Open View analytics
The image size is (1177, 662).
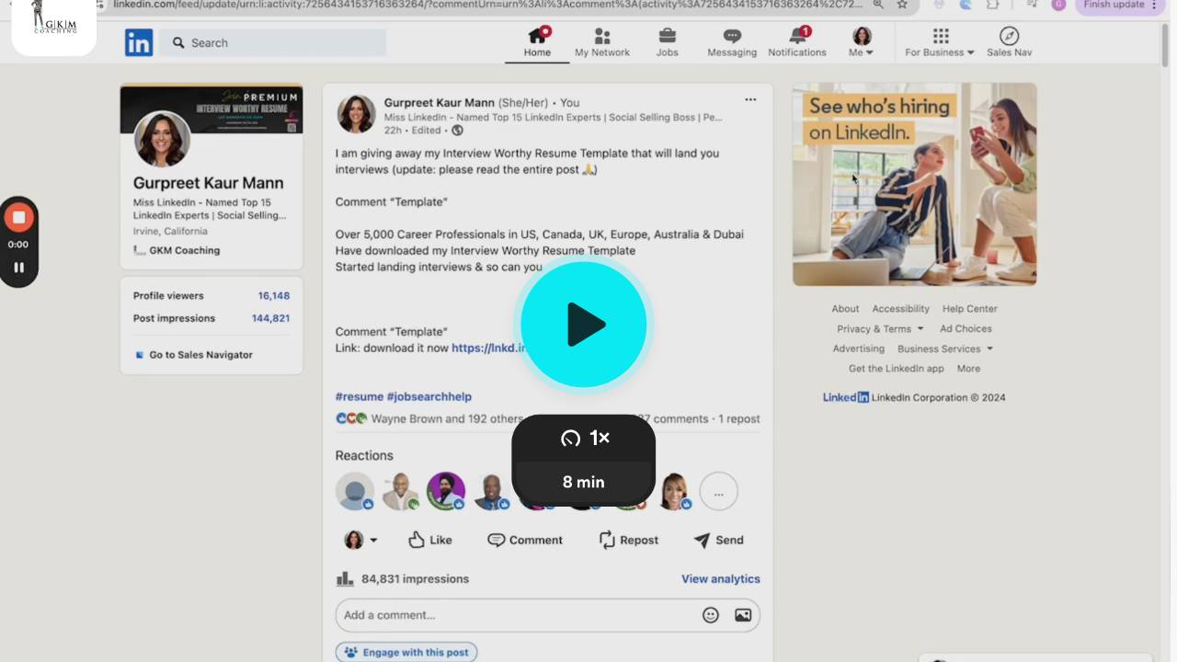[721, 578]
